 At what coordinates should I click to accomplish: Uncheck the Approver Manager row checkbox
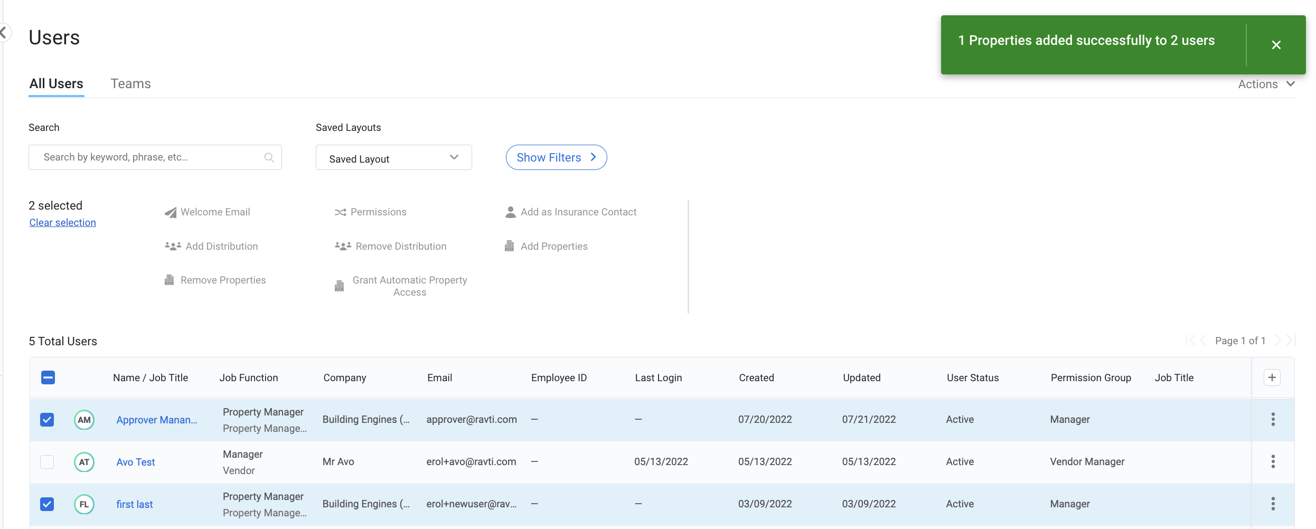(x=47, y=420)
